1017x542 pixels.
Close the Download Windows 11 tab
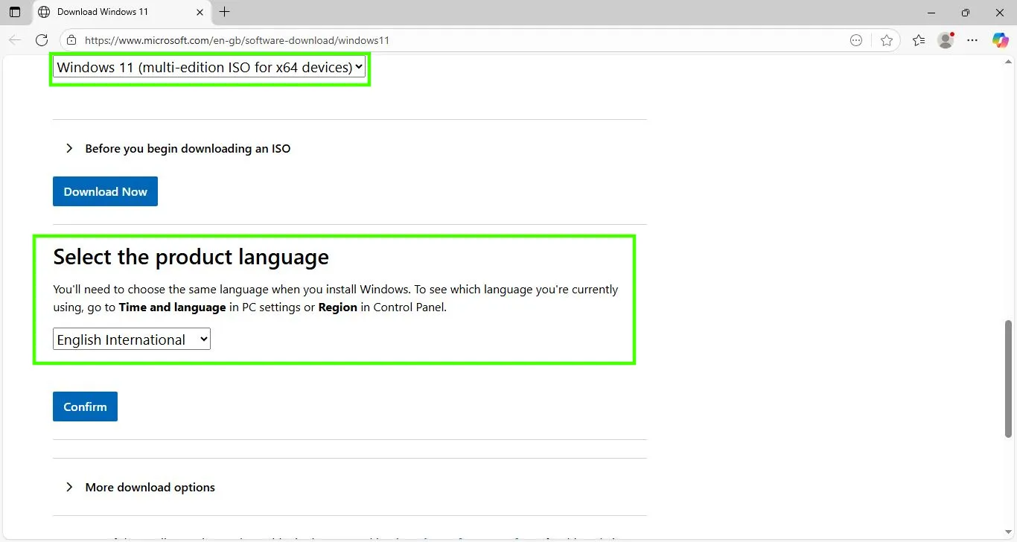[x=200, y=12]
